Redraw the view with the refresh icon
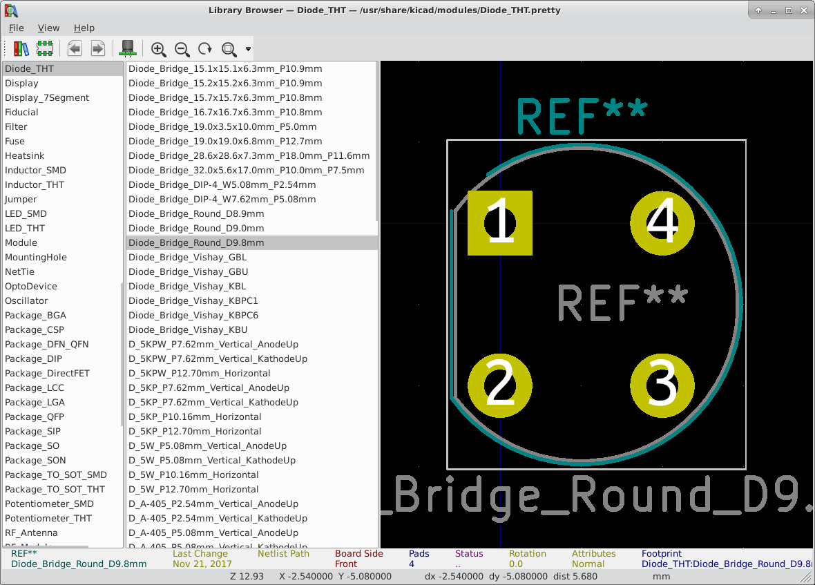815x585 pixels. pyautogui.click(x=204, y=49)
